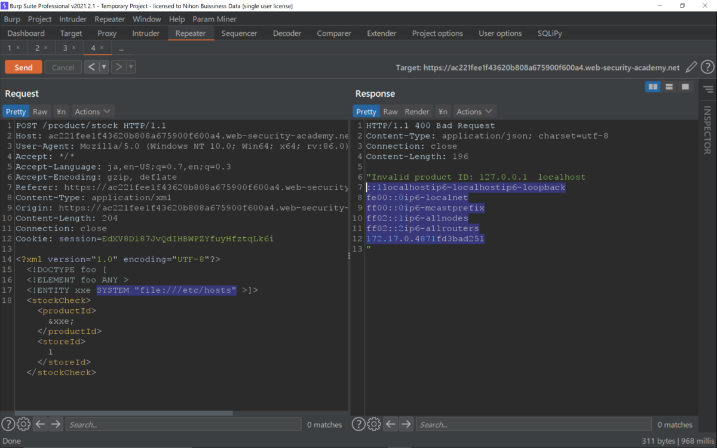Image resolution: width=717 pixels, height=448 pixels.
Task: Switch Request view to Pretty
Action: tap(16, 112)
